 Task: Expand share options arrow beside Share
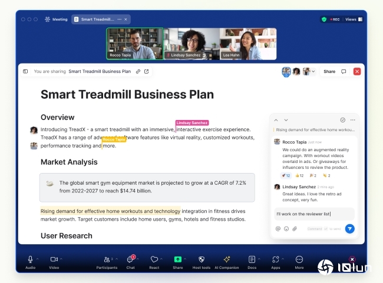[185, 259]
